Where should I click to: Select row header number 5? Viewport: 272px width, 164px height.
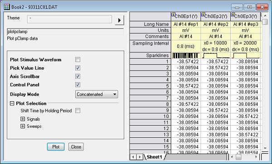[150, 86]
